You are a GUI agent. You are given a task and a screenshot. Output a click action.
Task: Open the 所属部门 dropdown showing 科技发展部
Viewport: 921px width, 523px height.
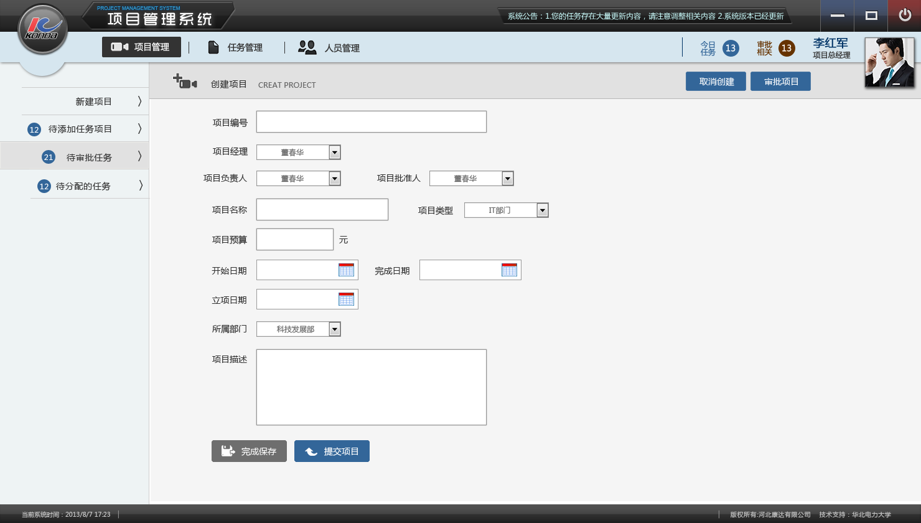click(334, 328)
